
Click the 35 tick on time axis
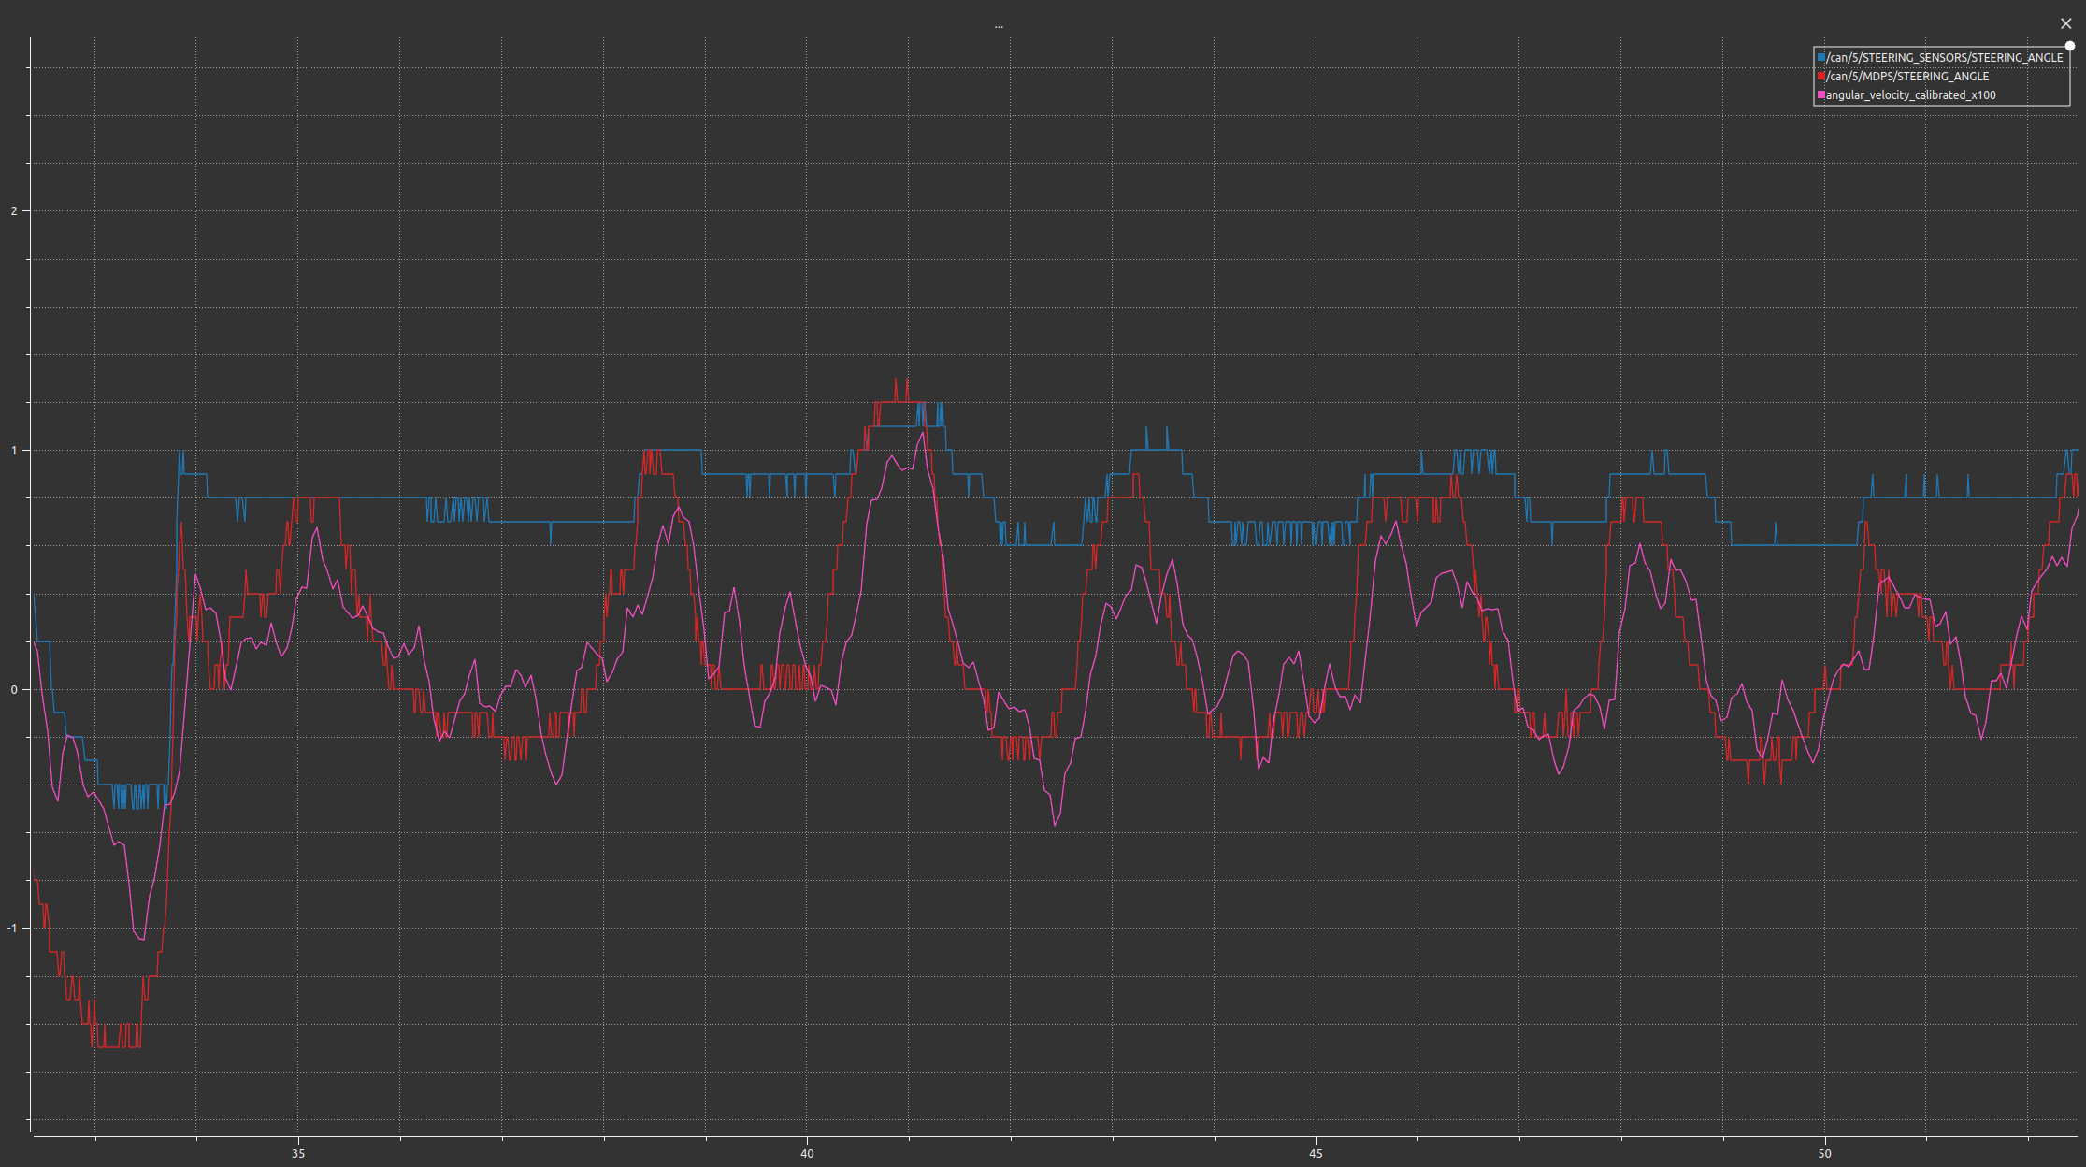(298, 1153)
